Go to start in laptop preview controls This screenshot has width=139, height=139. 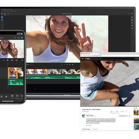coord(61,65)
